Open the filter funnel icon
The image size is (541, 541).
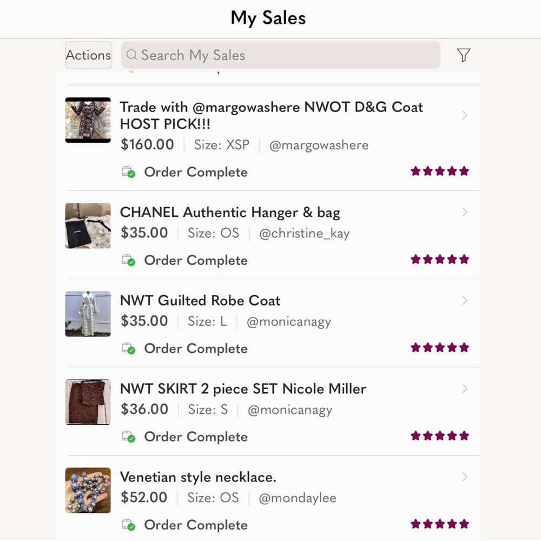point(464,55)
